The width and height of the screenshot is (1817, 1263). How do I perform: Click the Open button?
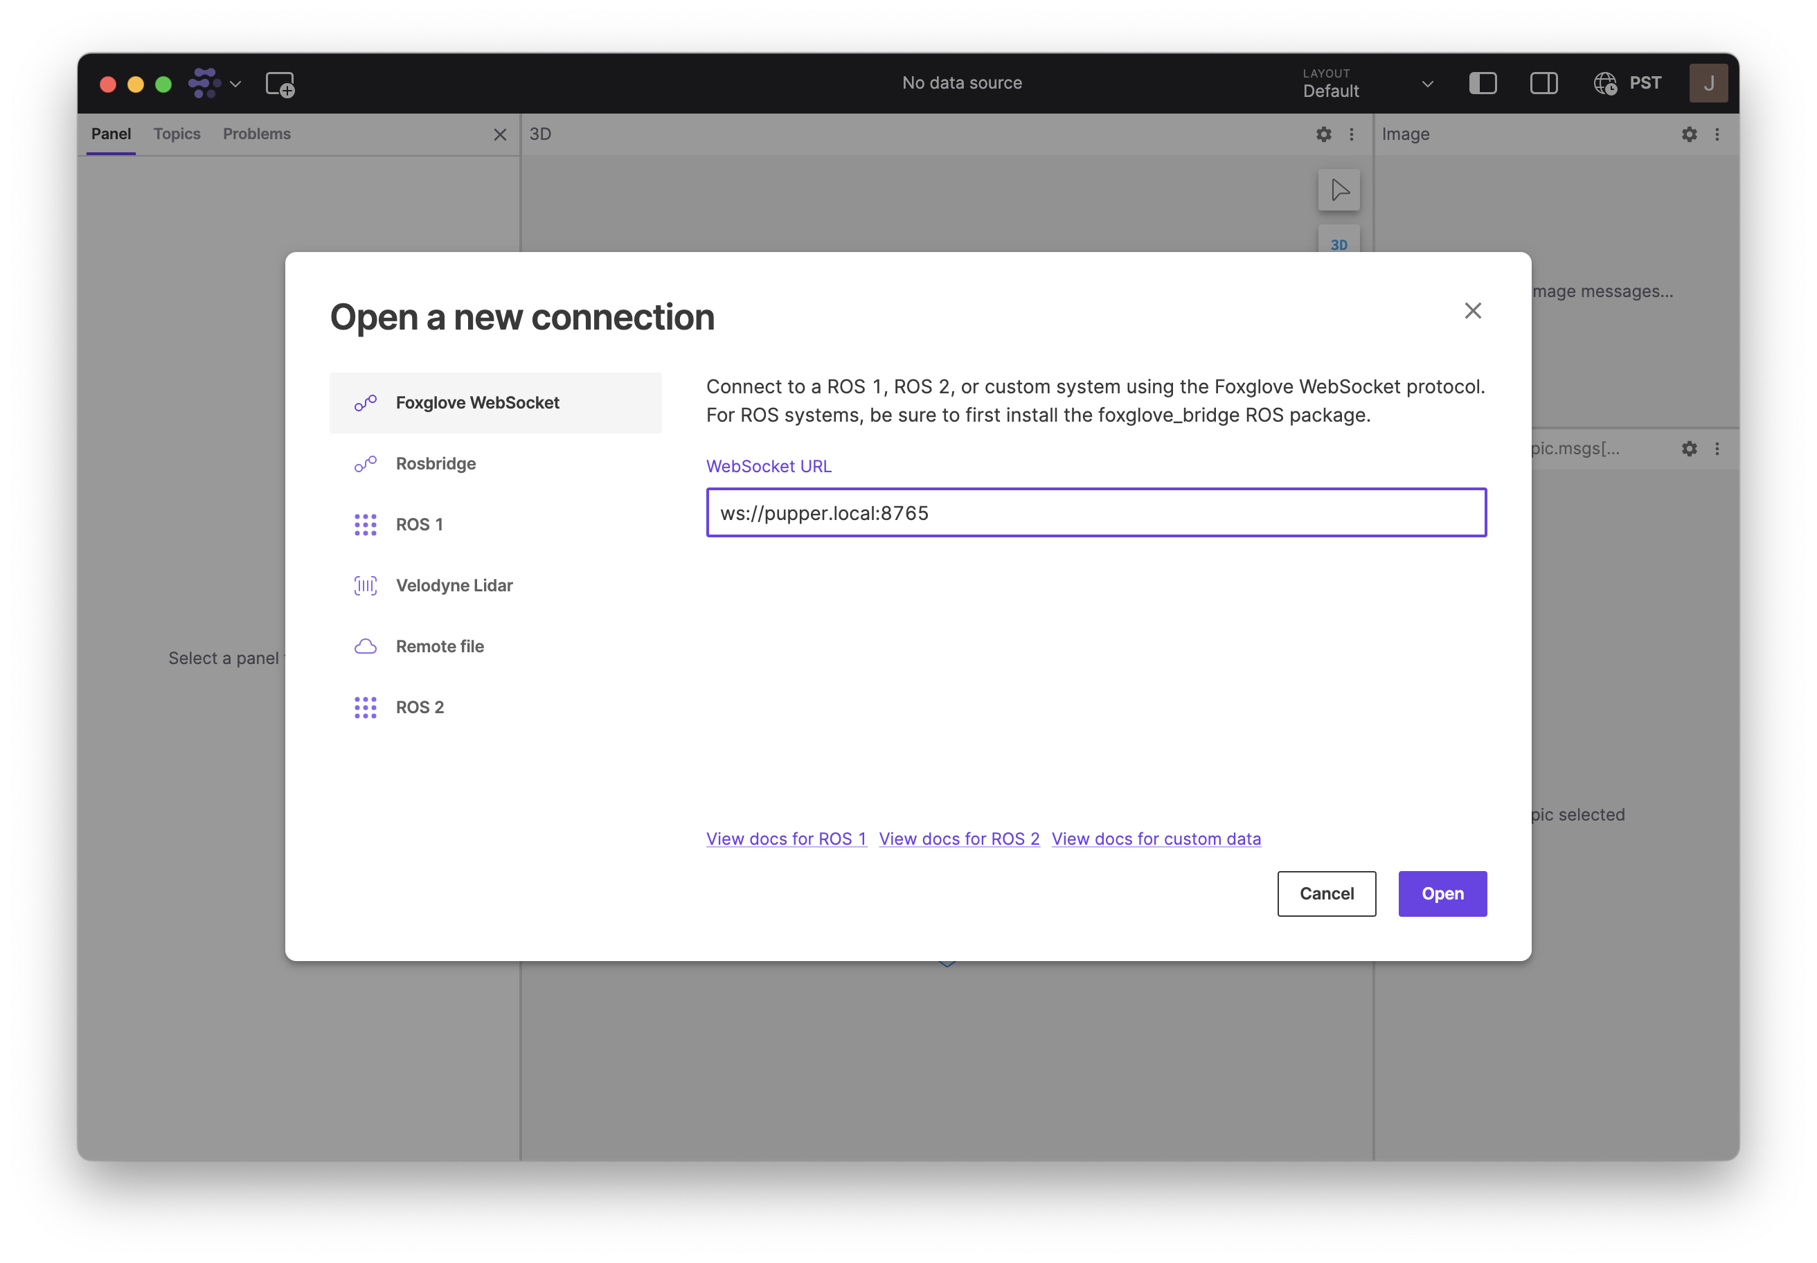(1442, 894)
